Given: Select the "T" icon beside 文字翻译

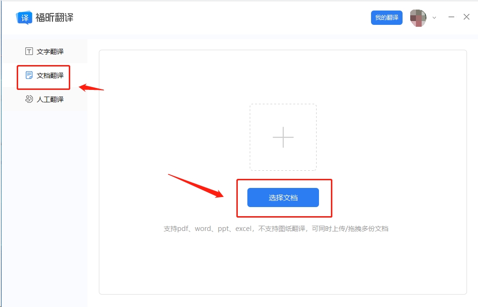Looking at the screenshot, I should (29, 51).
